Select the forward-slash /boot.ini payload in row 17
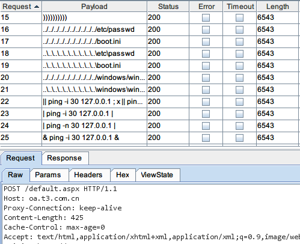 94,41
